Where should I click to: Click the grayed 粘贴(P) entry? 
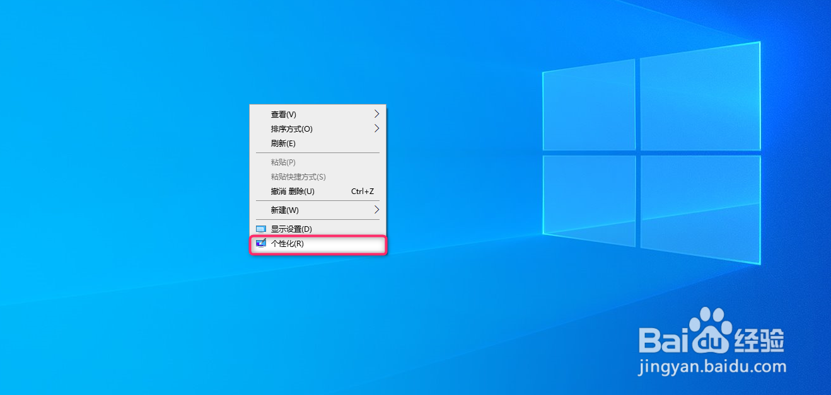tap(318, 162)
